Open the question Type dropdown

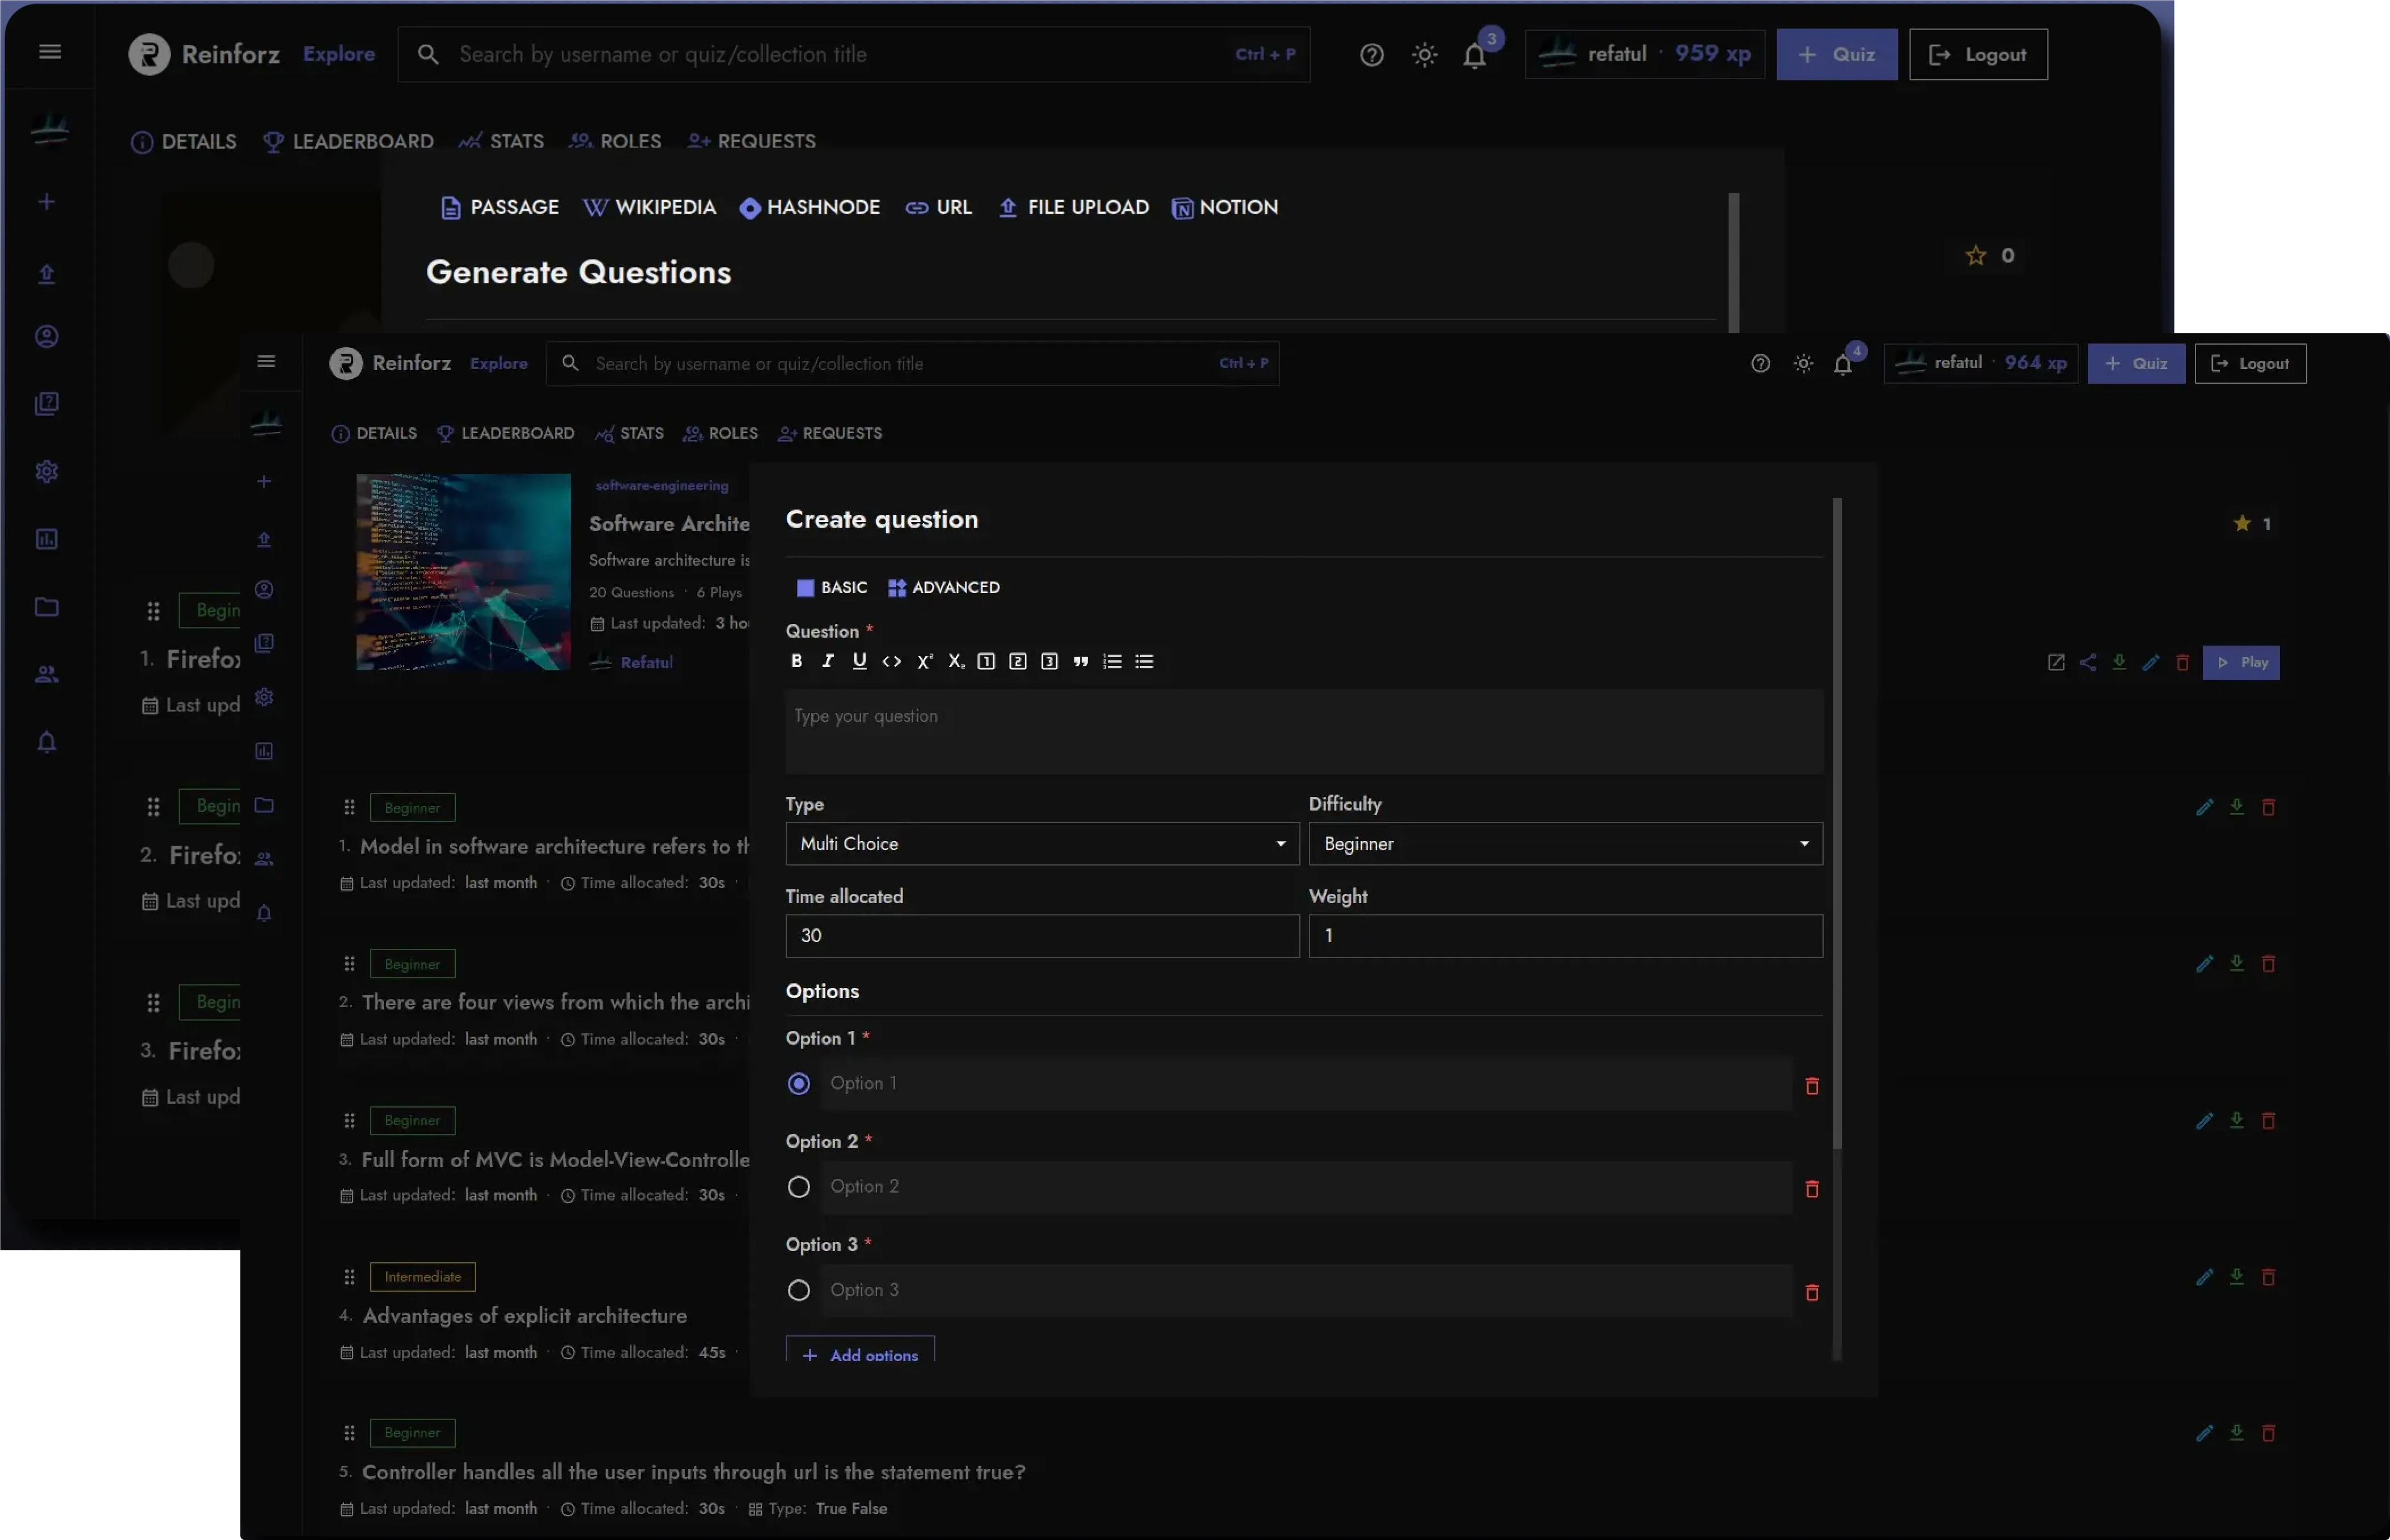point(1041,843)
